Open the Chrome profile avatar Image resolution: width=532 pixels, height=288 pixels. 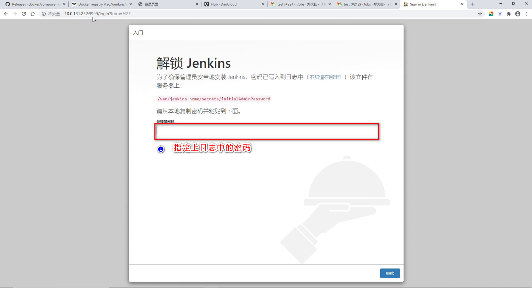tap(518, 14)
